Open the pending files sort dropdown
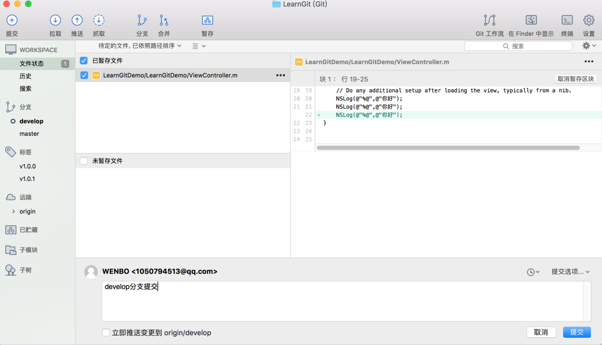602x345 pixels. [x=140, y=46]
